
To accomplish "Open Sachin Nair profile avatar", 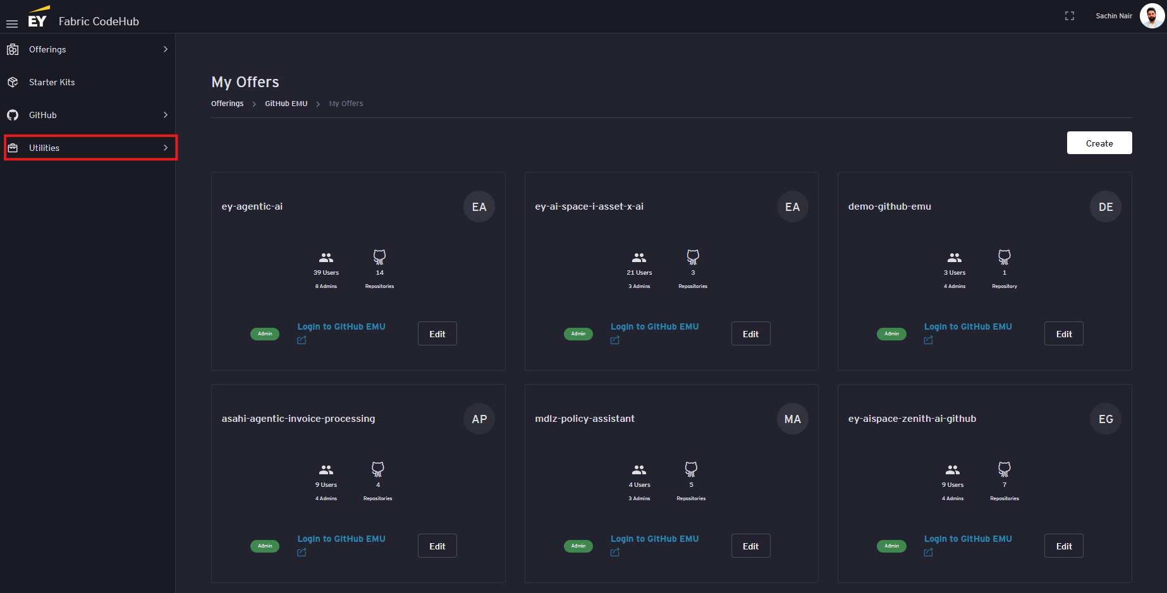I will (x=1151, y=16).
